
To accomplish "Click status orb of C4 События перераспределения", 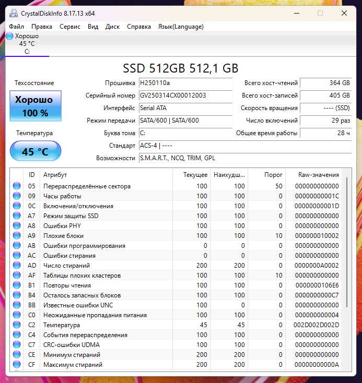I will pyautogui.click(x=17, y=334).
